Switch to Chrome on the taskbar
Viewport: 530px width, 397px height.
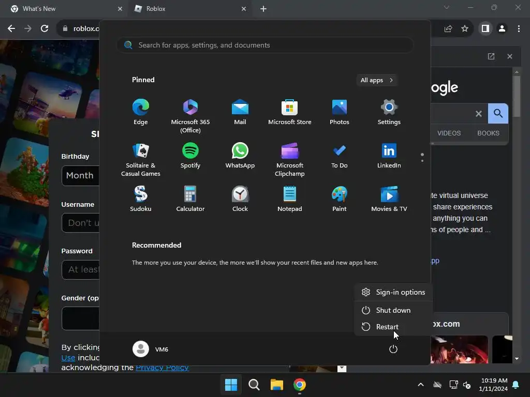(x=300, y=385)
